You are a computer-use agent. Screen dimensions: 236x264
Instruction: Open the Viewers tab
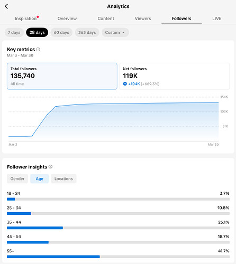(x=143, y=18)
